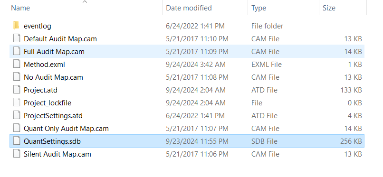383x177 pixels.
Task: Click the EXML File type cell for Method.exml
Action: (x=267, y=65)
